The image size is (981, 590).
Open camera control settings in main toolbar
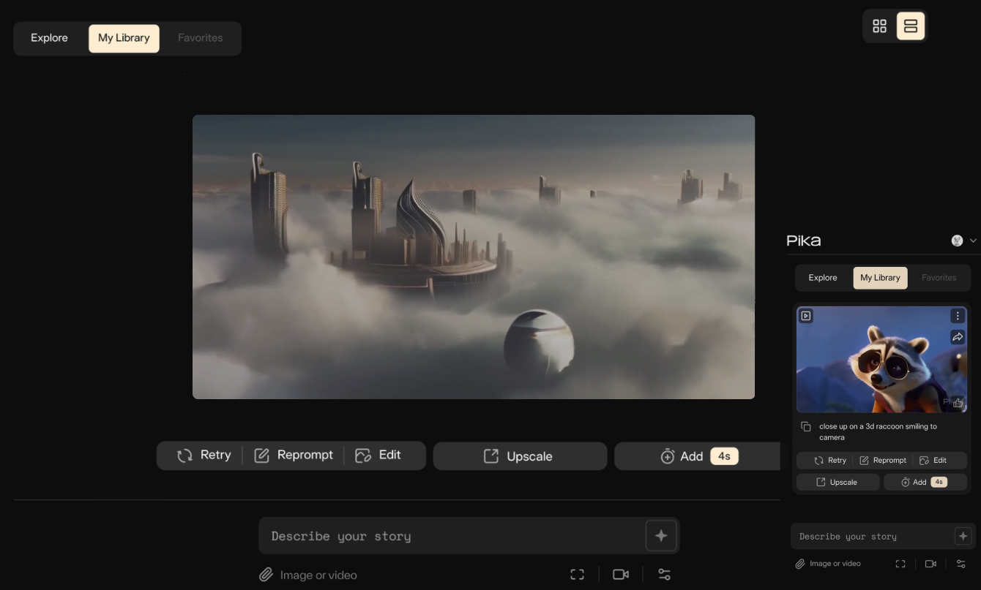(x=621, y=575)
